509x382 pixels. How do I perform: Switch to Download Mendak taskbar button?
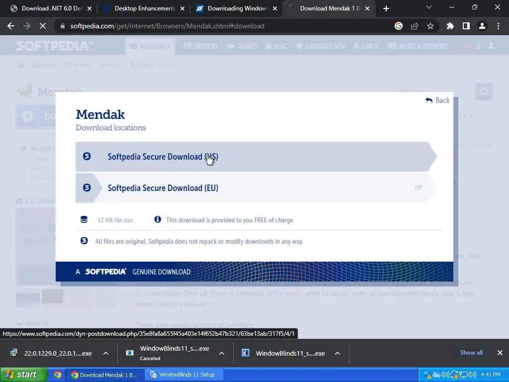(x=104, y=375)
